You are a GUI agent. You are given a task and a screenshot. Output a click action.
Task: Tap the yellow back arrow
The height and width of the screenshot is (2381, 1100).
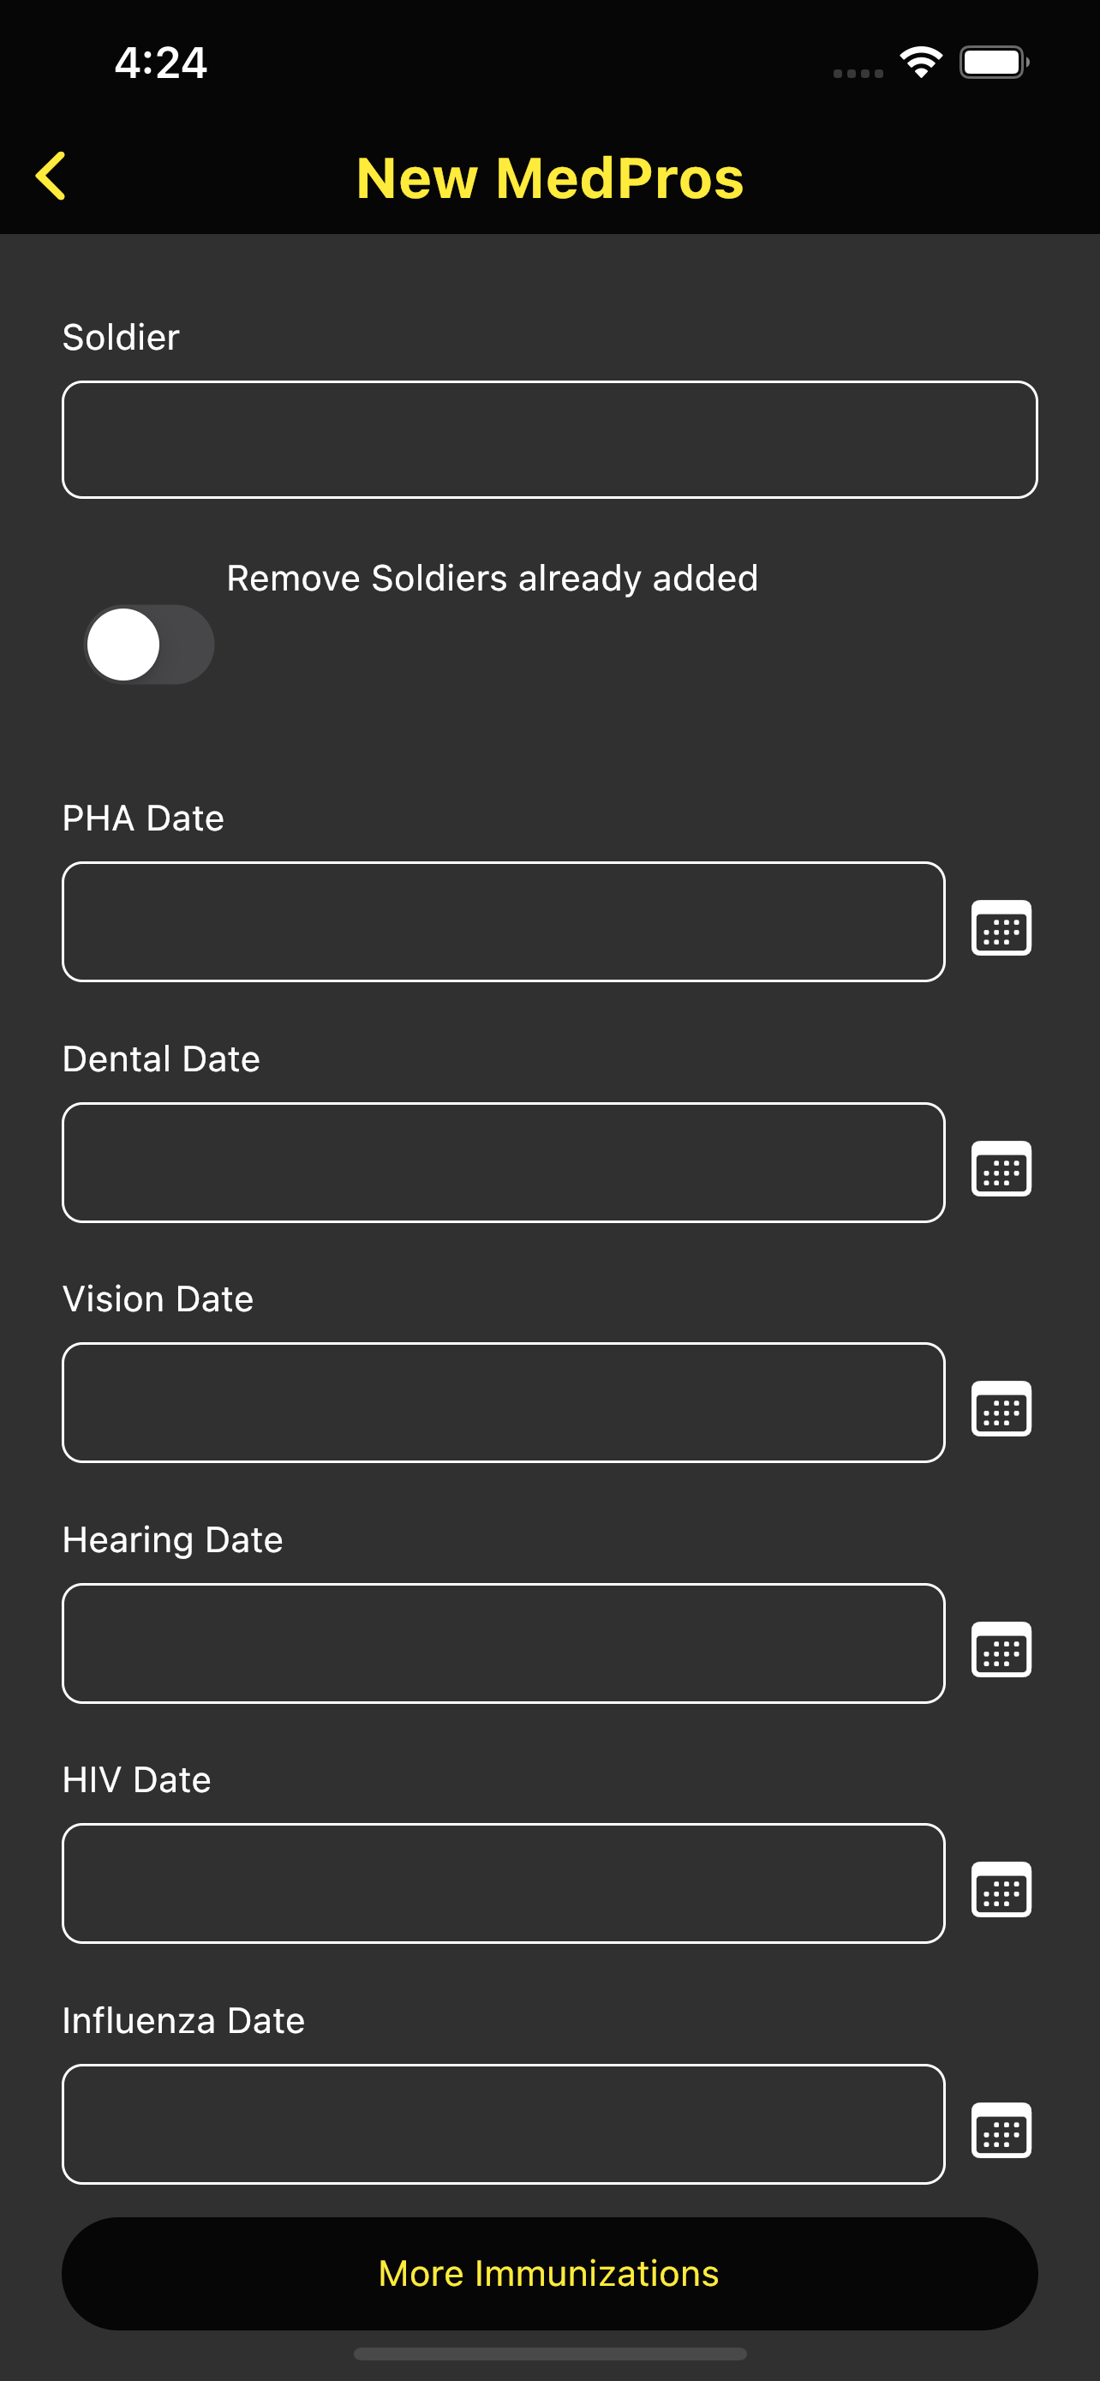click(x=51, y=176)
